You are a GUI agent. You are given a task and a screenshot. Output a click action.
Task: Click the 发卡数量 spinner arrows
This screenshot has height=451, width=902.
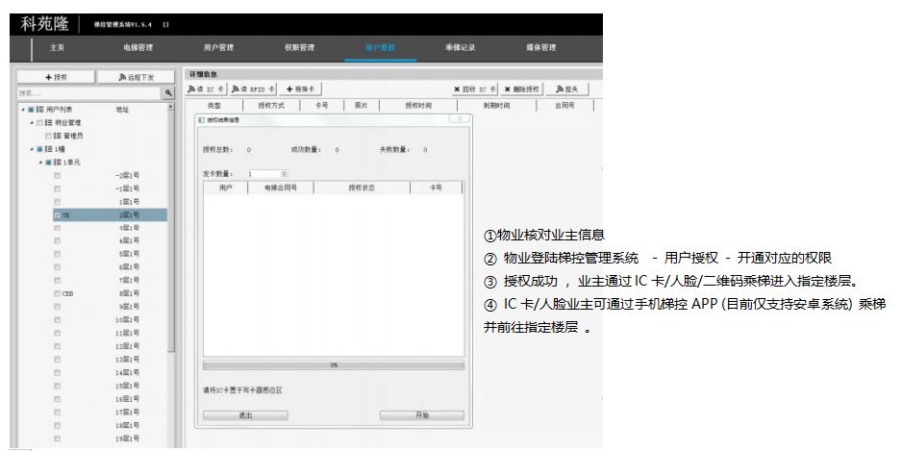click(x=285, y=174)
